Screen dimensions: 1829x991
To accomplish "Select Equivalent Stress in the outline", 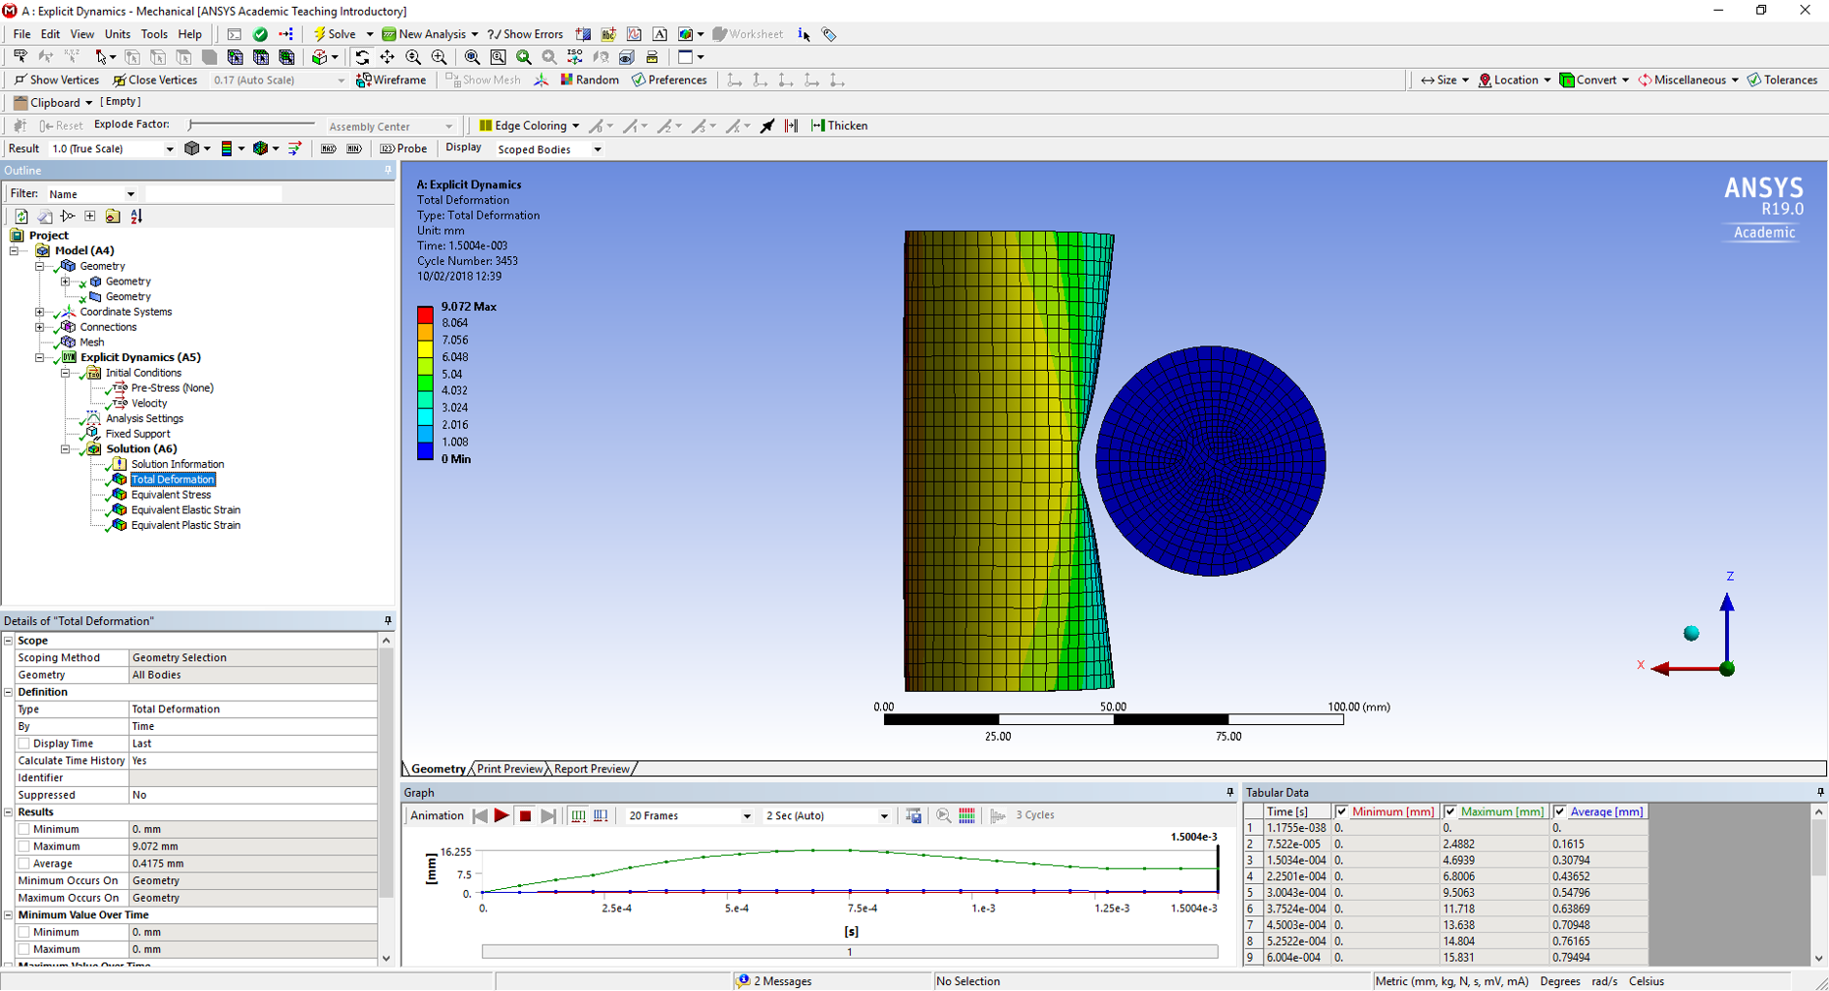I will (x=171, y=495).
